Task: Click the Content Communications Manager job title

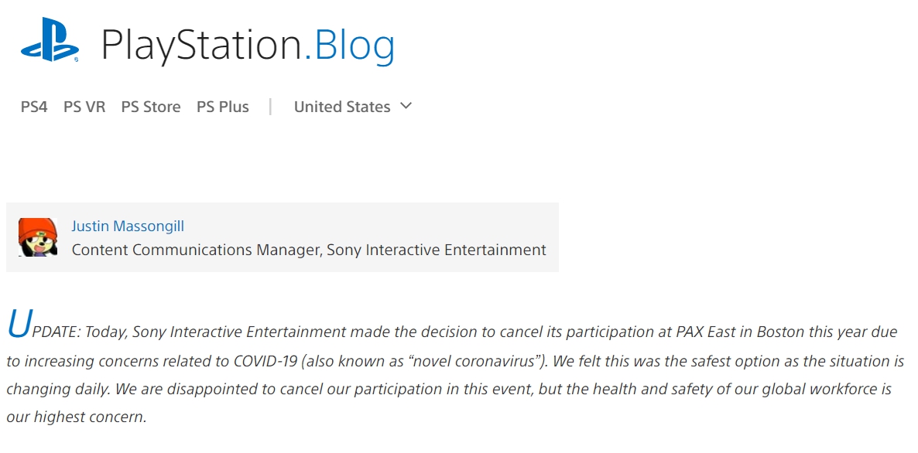Action: (196, 250)
